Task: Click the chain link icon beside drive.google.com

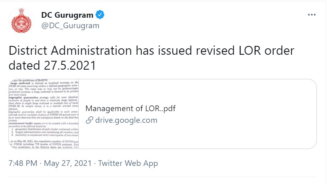Action: [x=89, y=120]
